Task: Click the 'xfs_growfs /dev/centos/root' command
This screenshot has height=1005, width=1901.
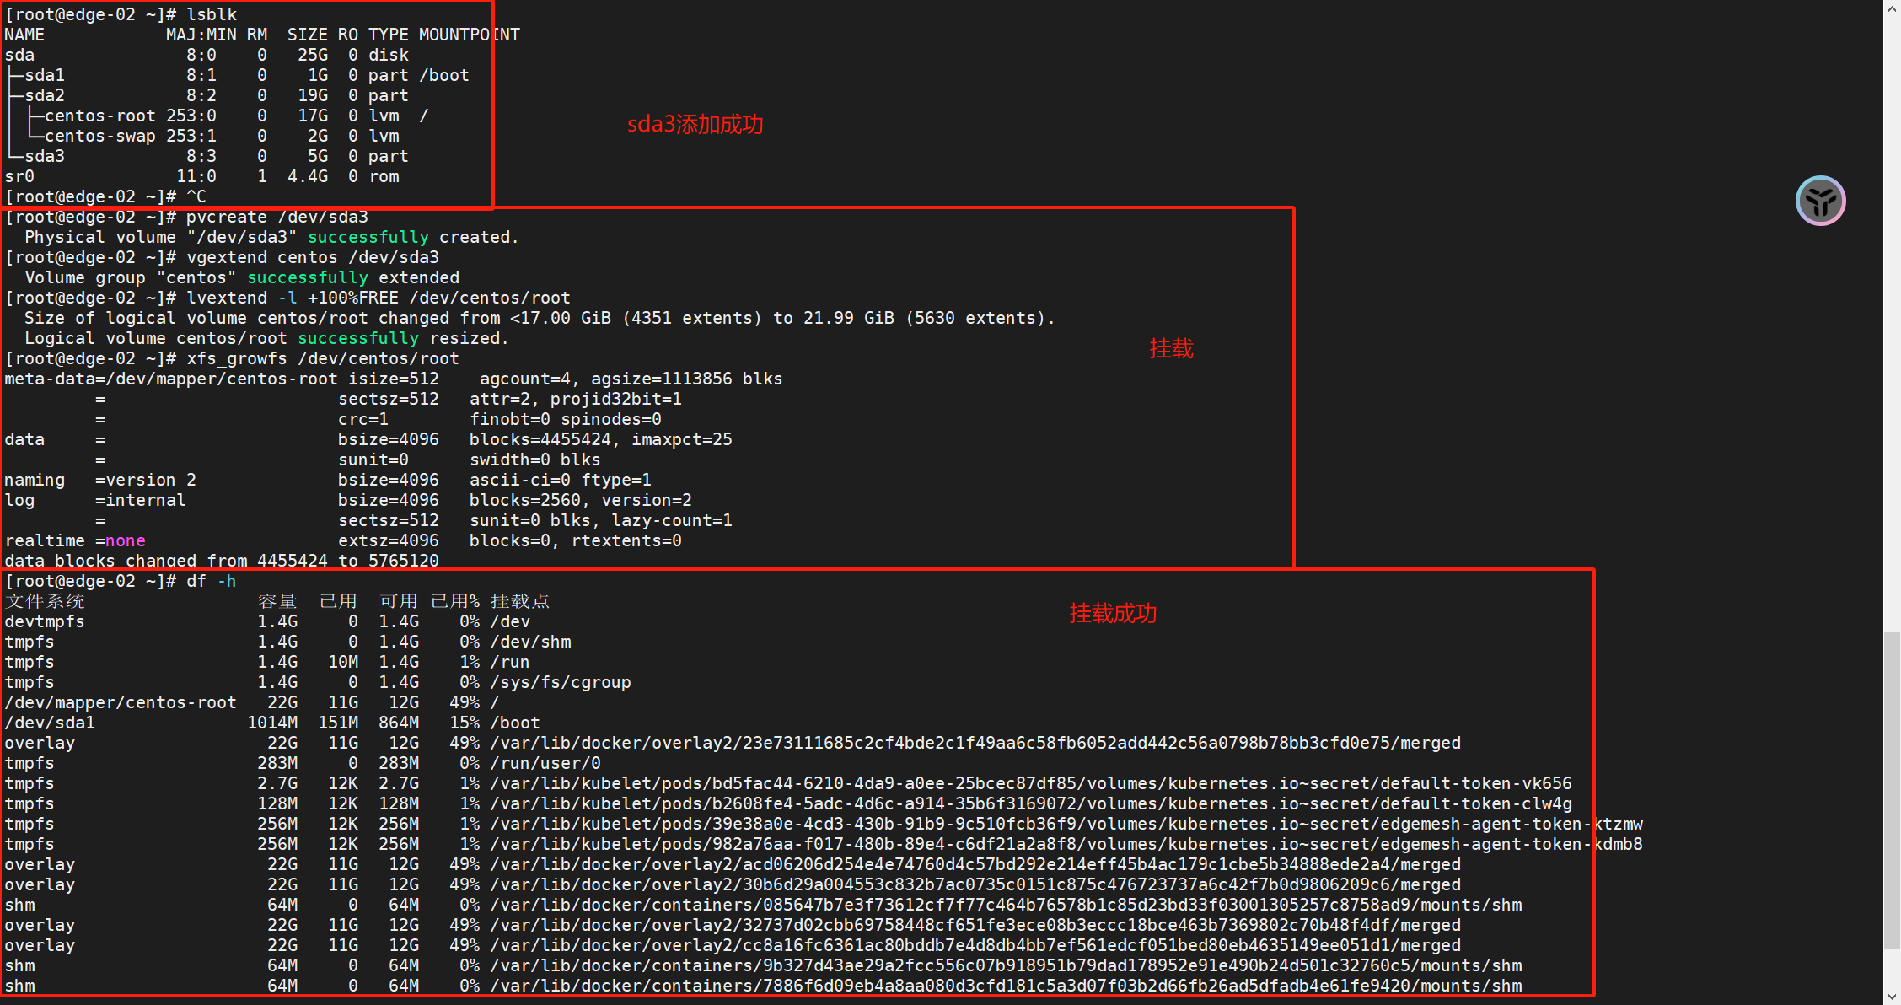Action: [322, 358]
